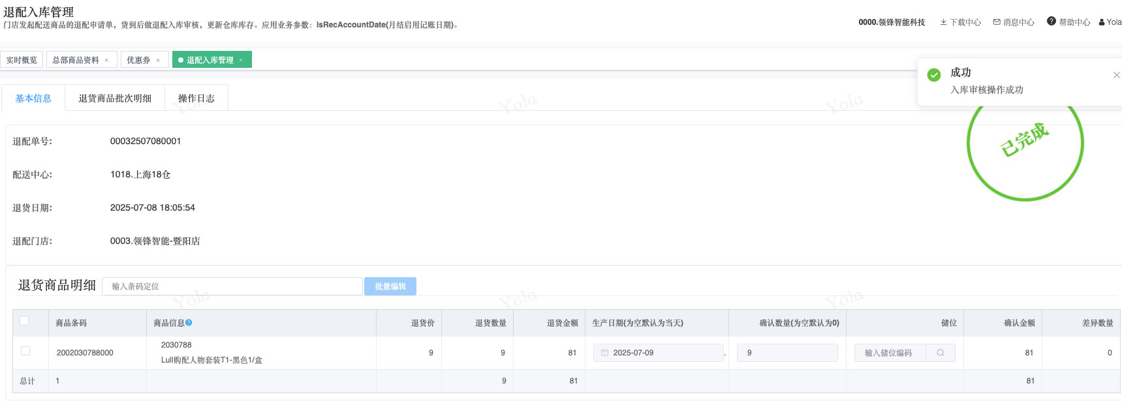This screenshot has width=1122, height=420.
Task: Click the 入库审核操作成功 notification message
Action: tap(987, 90)
